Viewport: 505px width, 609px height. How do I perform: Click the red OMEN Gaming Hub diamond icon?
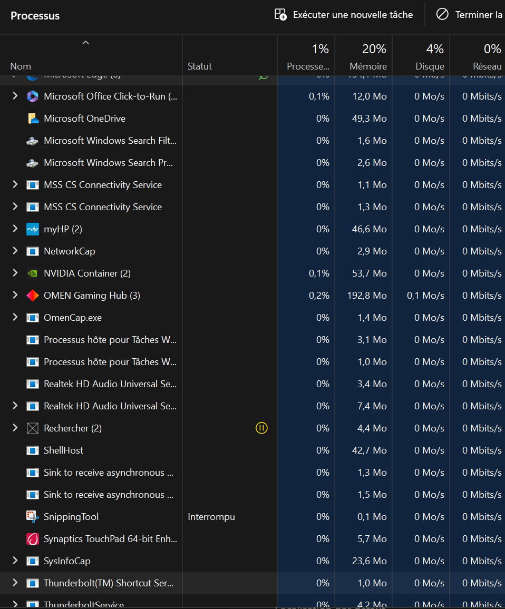32,296
